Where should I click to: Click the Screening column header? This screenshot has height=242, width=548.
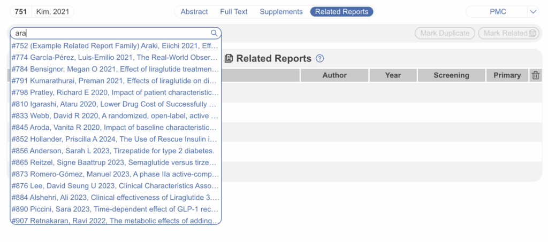pos(451,75)
